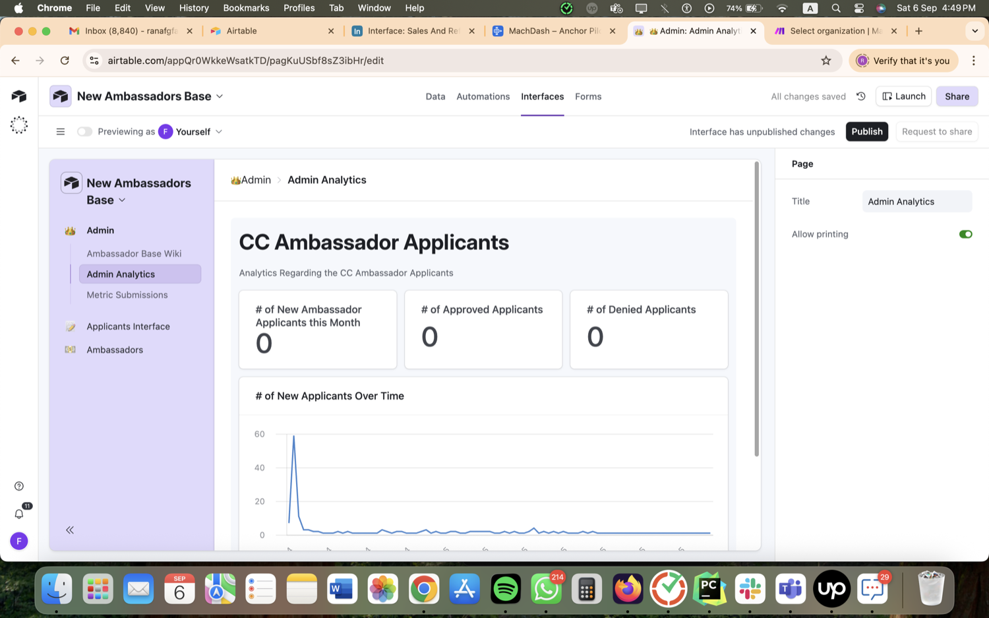Screen dimensions: 989x618
Task: Select the New Ambassador Applicants this Month card
Action: [318, 330]
